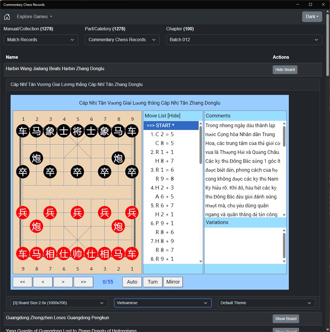The height and width of the screenshot is (332, 330).
Task: Click the red center soldier 兵 on file 5
Action: [77, 213]
